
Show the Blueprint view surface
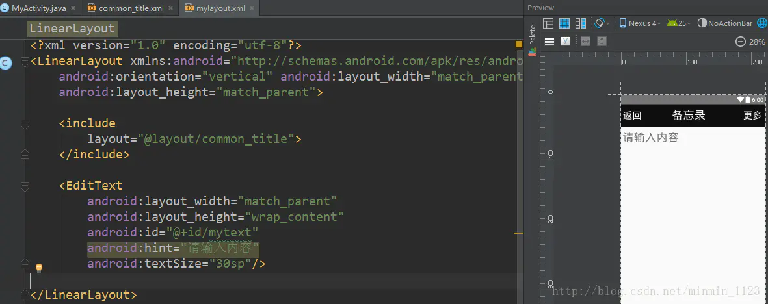pyautogui.click(x=564, y=23)
